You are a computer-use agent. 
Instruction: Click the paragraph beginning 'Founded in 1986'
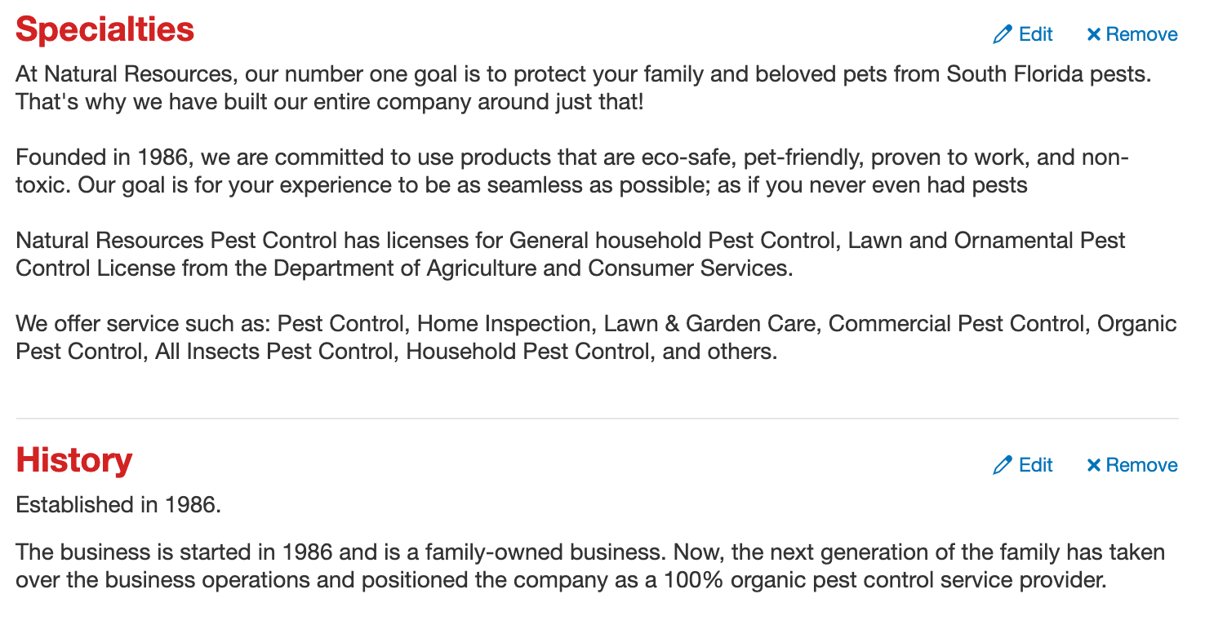tap(572, 171)
